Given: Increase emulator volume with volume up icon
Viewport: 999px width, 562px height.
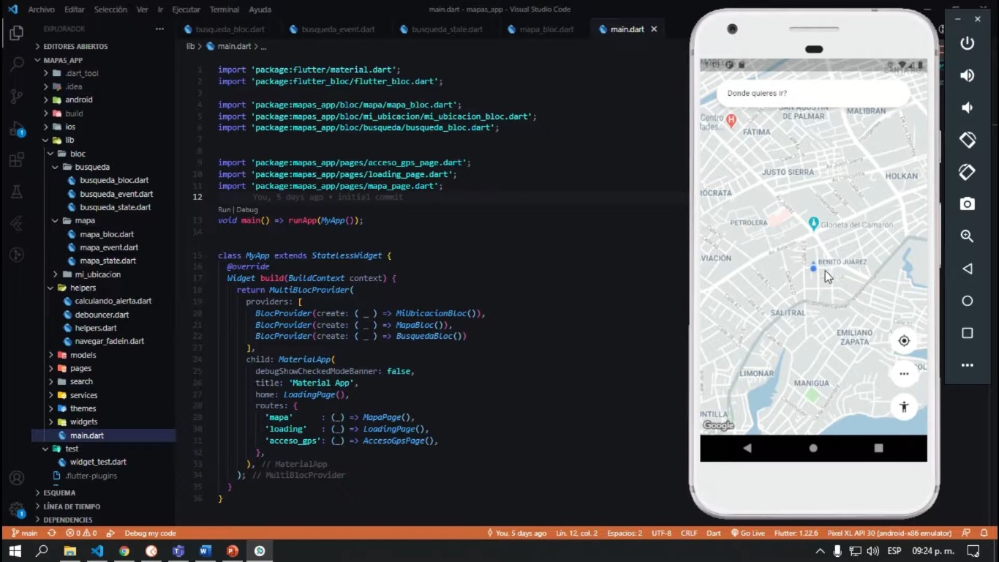Looking at the screenshot, I should pyautogui.click(x=967, y=75).
